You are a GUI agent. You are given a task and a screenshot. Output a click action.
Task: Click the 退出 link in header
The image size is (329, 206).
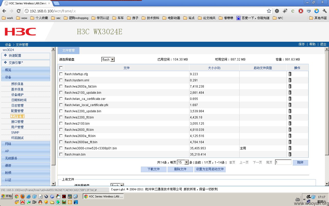pyautogui.click(x=323, y=44)
